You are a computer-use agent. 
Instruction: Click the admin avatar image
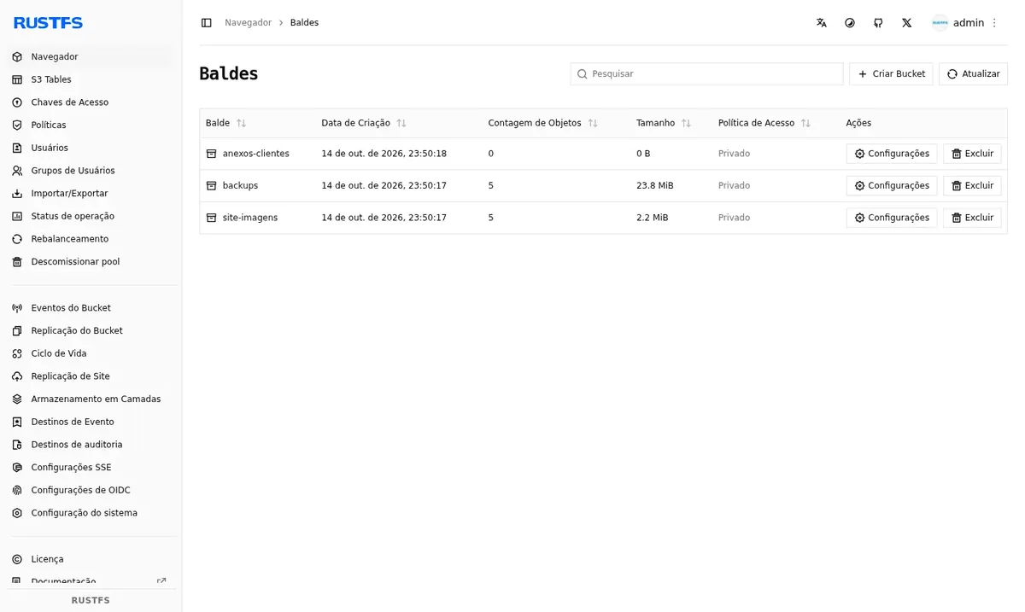point(940,23)
